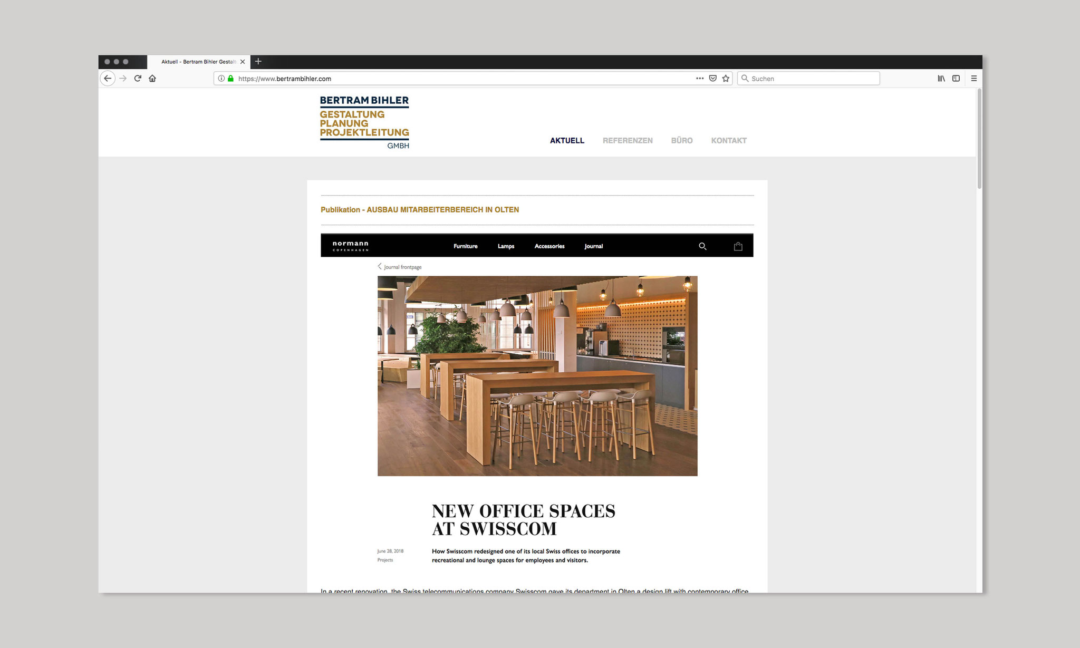The height and width of the screenshot is (648, 1080).
Task: Save page to Pocket icon
Action: coord(713,79)
